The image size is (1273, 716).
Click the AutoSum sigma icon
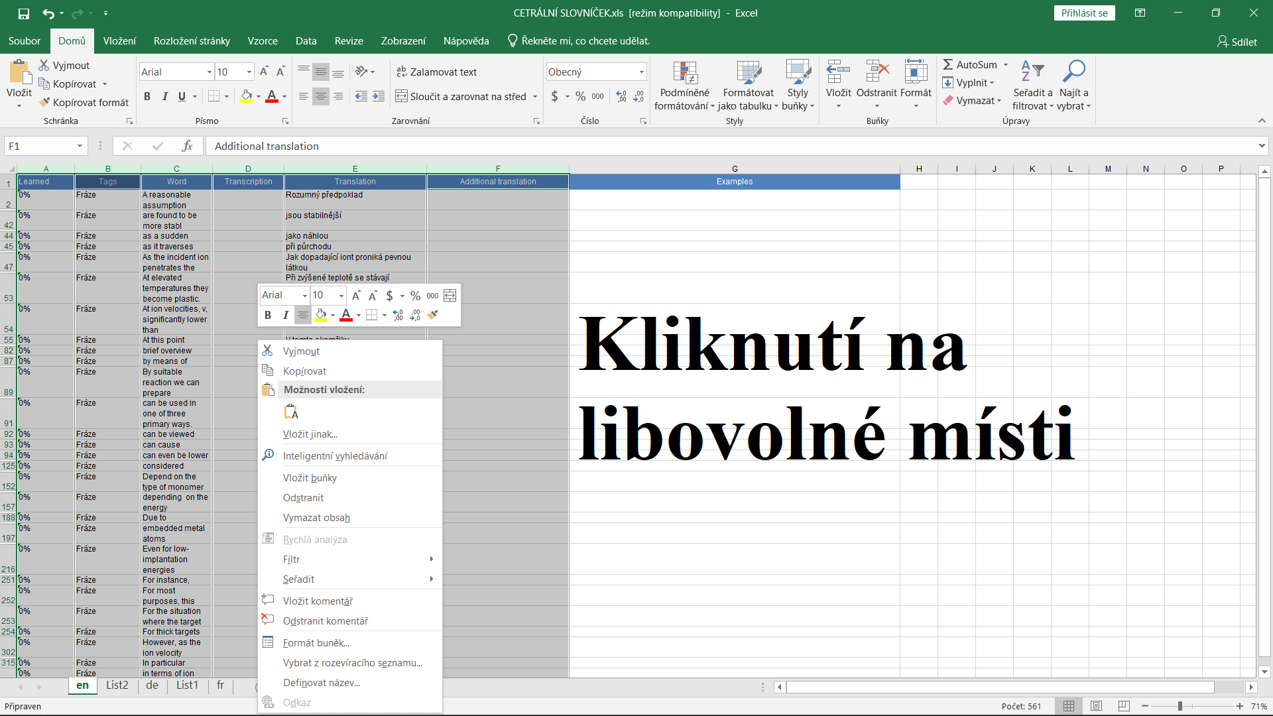click(x=948, y=64)
